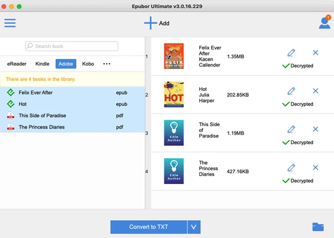Click the Convert to TXT button
This screenshot has width=334, height=238.
(149, 227)
